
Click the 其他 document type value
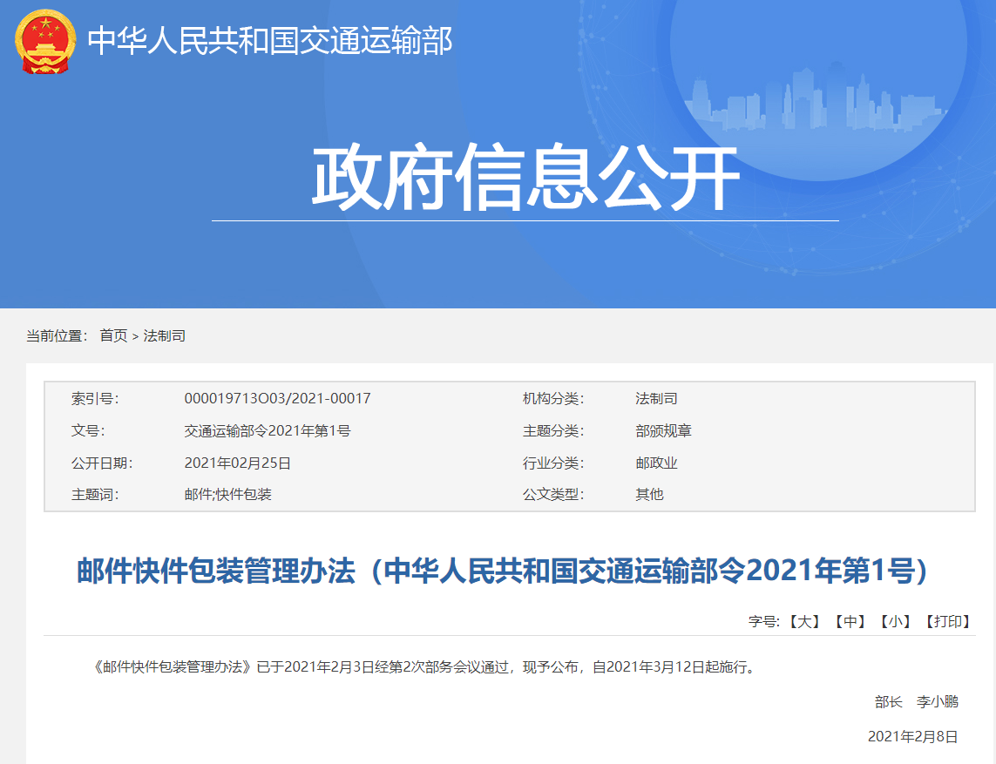tap(649, 494)
